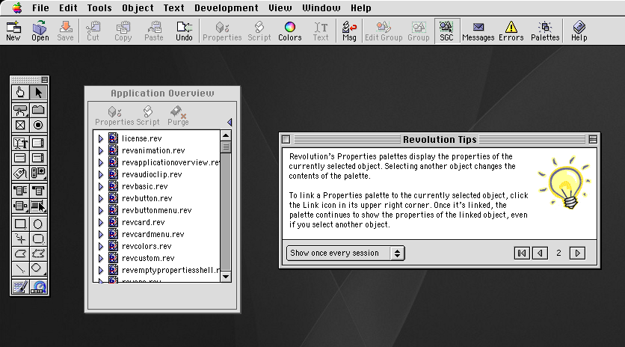Jump to the first tip
Screen dimensions: 625x347
click(x=522, y=253)
